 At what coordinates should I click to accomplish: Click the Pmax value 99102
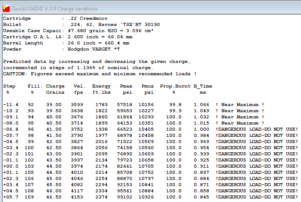tap(125, 197)
